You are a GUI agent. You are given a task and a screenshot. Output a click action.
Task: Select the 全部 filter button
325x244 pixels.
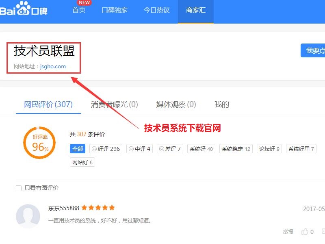click(x=78, y=149)
